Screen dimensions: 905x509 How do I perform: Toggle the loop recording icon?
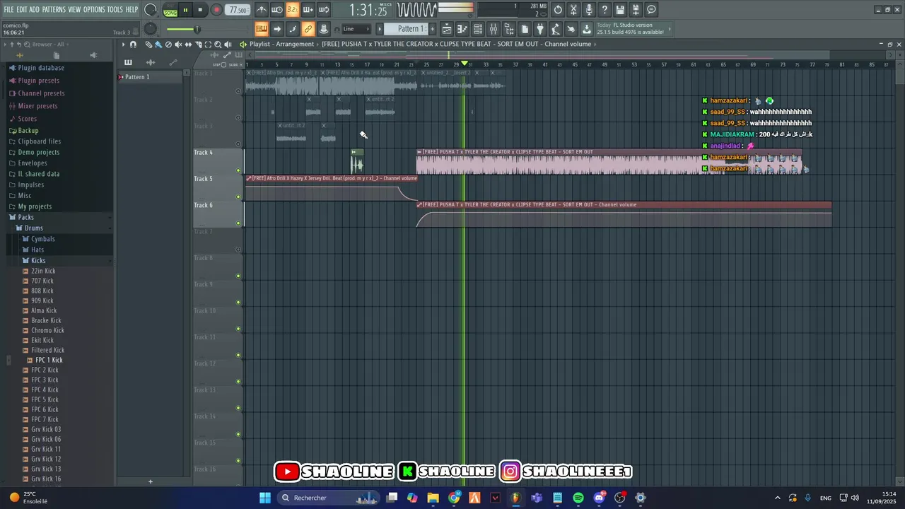pyautogui.click(x=323, y=10)
